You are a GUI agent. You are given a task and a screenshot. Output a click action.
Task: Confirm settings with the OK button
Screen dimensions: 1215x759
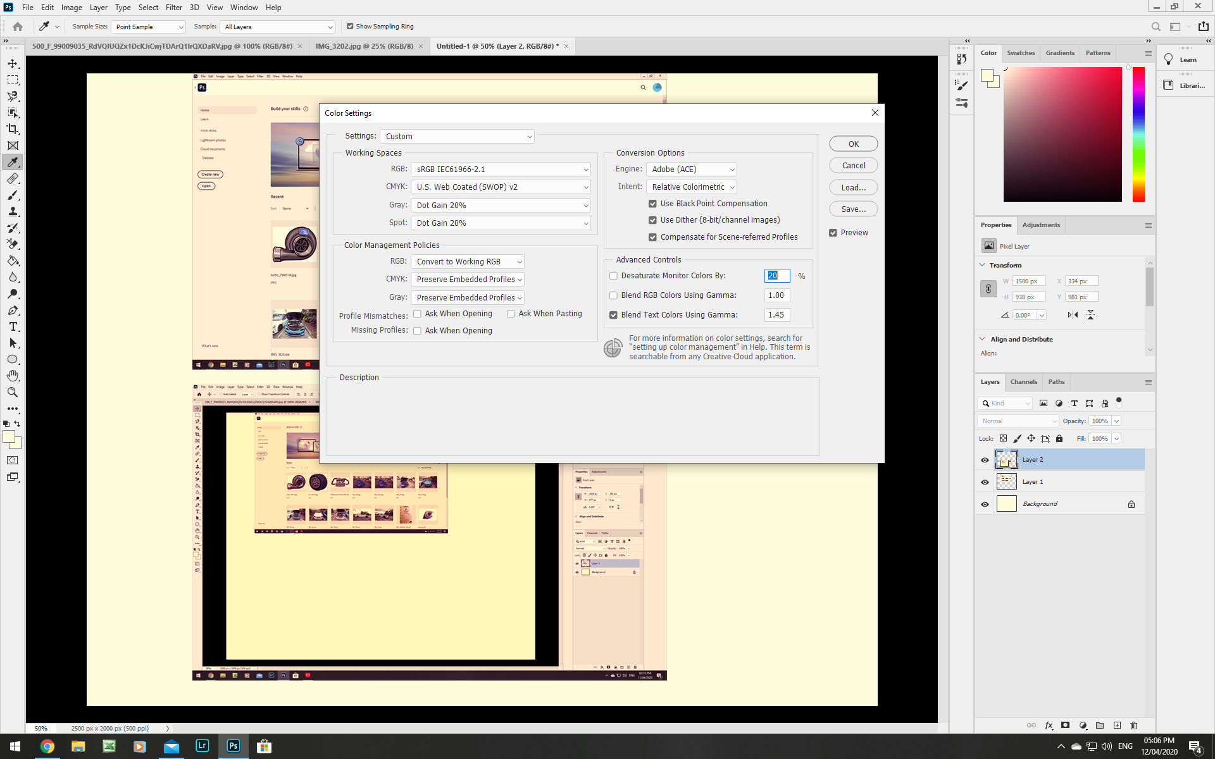853,144
